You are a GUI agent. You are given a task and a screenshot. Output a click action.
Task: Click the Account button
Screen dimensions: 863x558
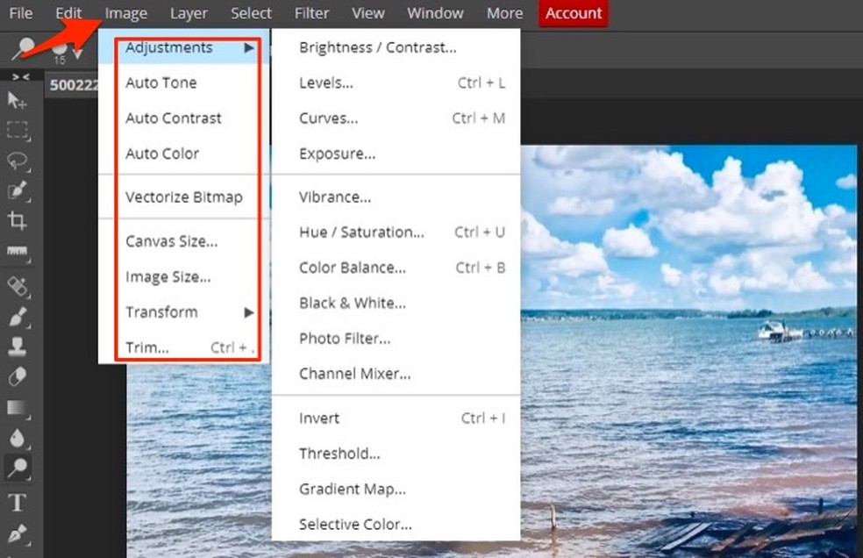point(573,13)
